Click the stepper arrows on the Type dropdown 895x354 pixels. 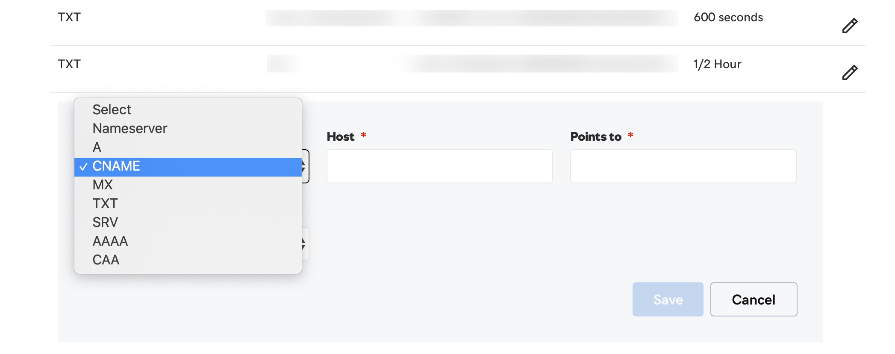302,166
